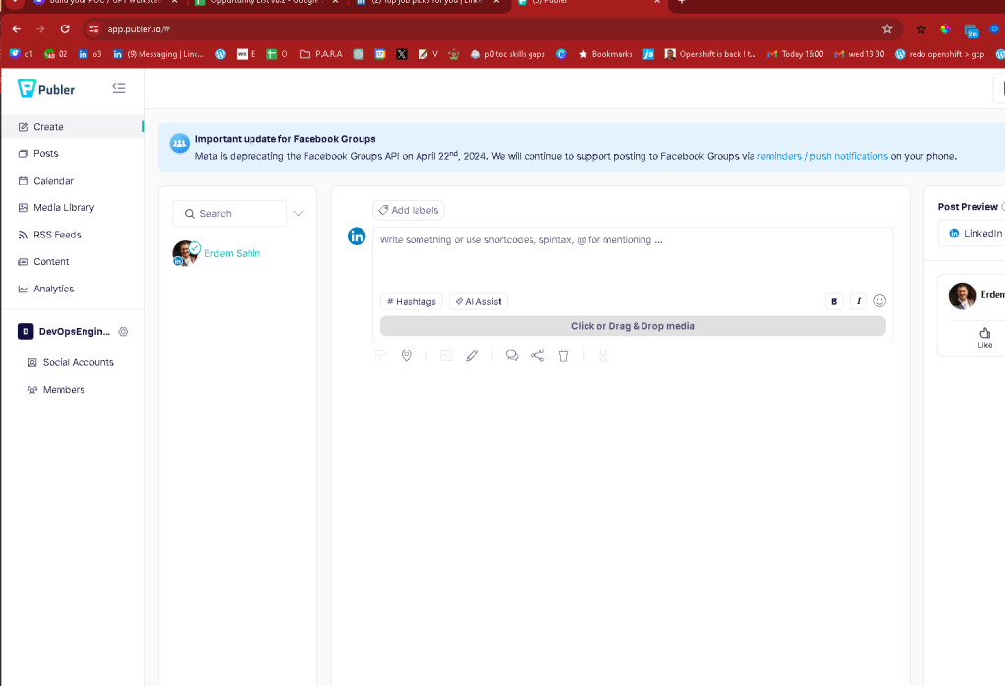This screenshot has width=1005, height=686.
Task: Toggle the Erdem Sahin account selection
Action: (x=217, y=253)
